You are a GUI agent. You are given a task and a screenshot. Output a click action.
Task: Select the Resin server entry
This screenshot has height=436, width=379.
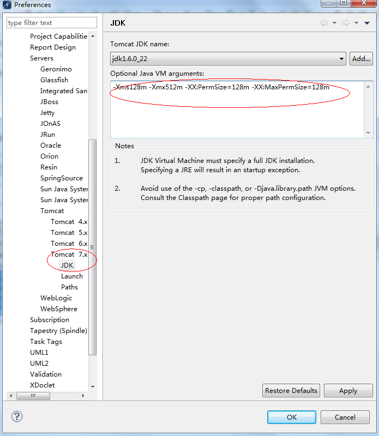(x=49, y=167)
